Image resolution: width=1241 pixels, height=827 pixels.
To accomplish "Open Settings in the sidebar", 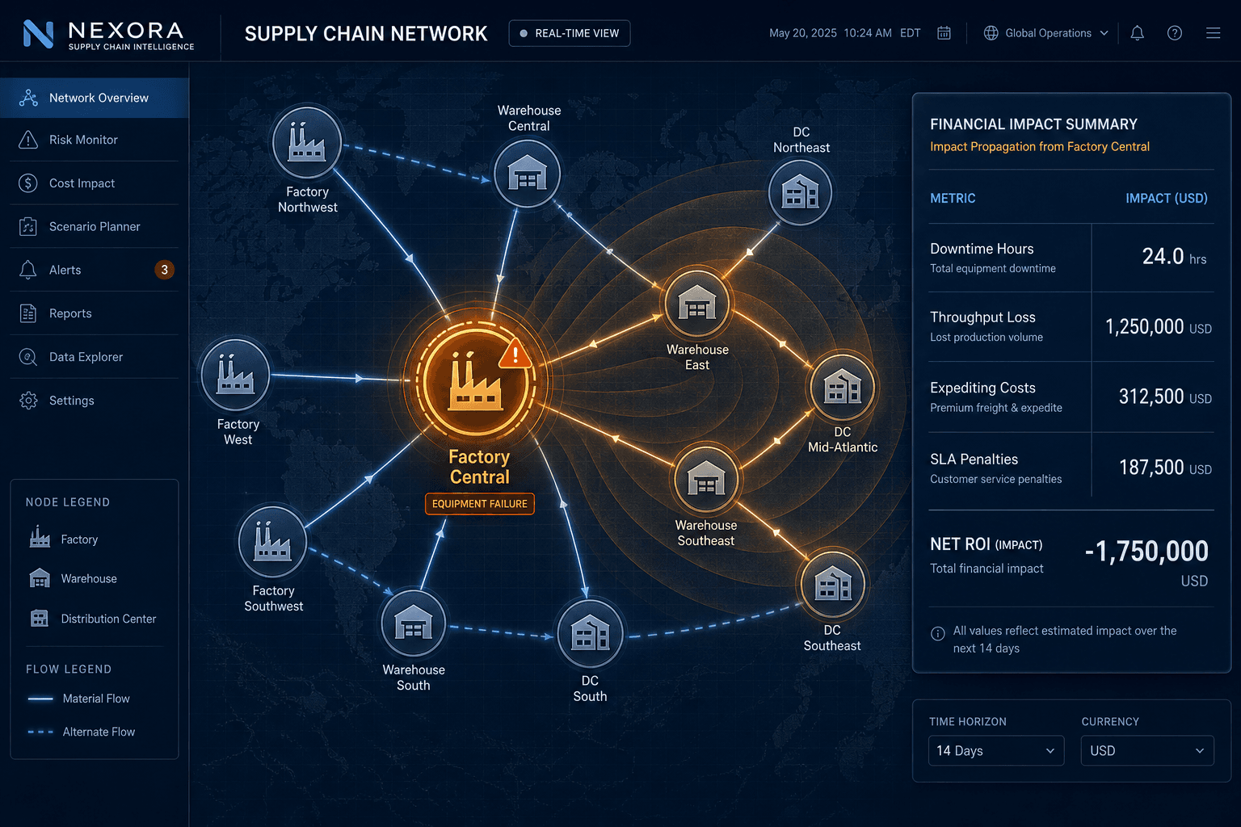I will (95, 401).
